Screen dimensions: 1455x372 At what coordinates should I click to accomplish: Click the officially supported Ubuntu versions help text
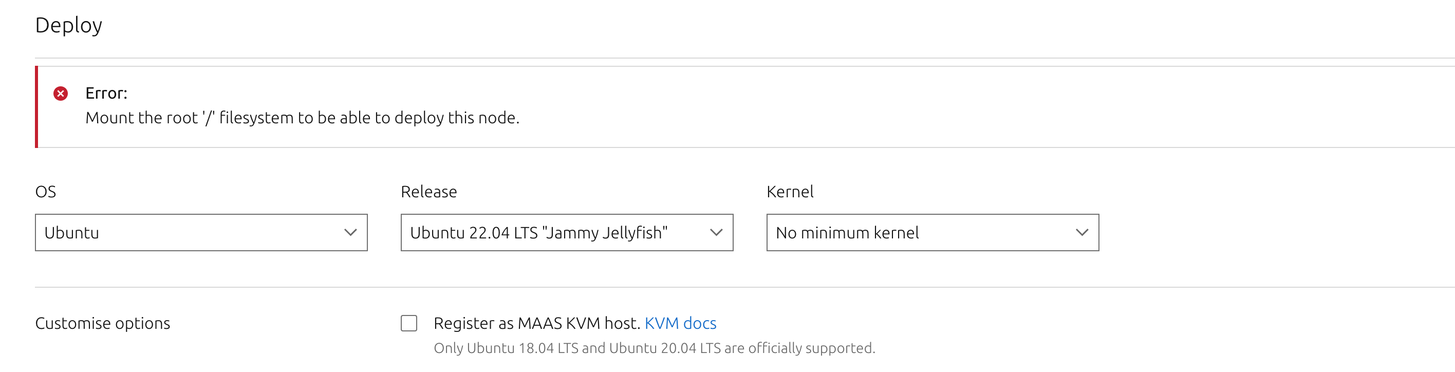[654, 348]
